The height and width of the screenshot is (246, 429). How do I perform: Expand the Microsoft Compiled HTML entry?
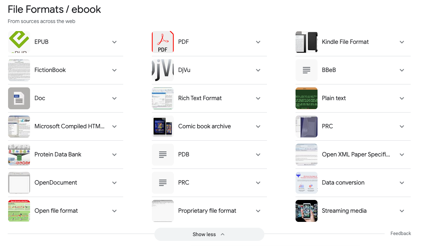(x=114, y=126)
